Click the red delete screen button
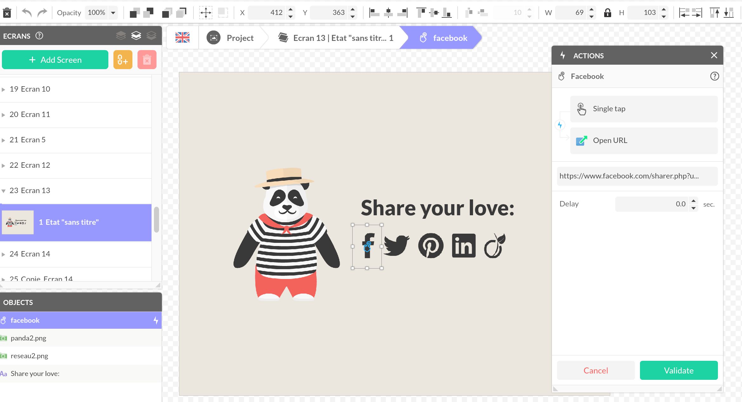This screenshot has height=402, width=742. 147,60
